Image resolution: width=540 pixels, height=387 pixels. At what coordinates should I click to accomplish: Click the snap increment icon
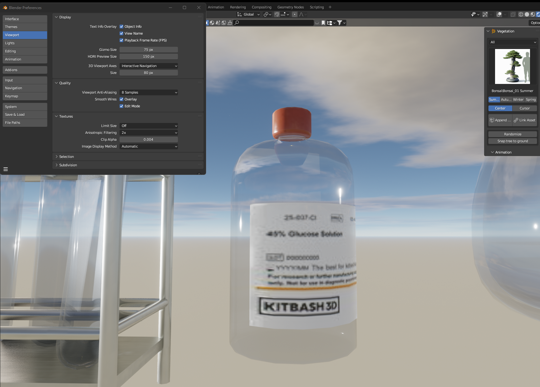coord(283,14)
